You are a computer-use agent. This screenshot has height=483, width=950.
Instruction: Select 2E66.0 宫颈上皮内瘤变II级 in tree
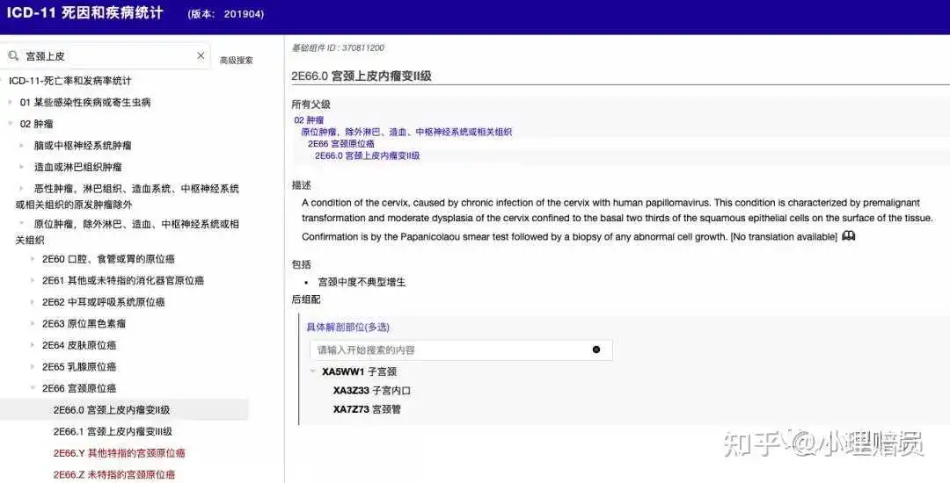(112, 410)
